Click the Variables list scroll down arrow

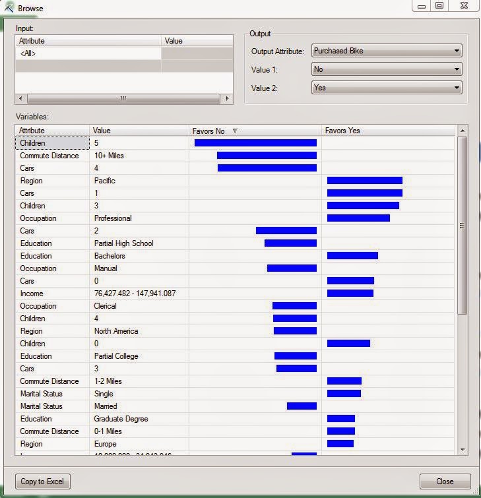[463, 449]
